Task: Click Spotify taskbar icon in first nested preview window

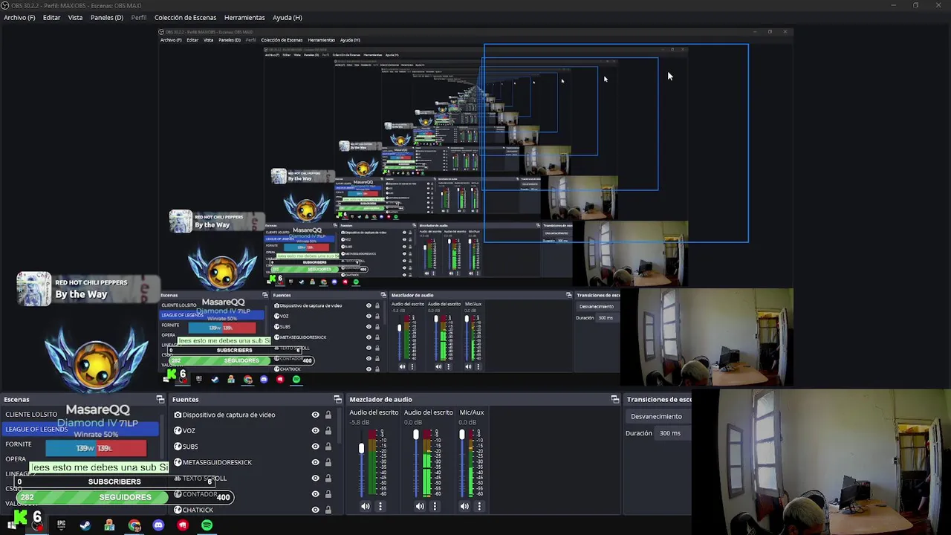Action: (x=296, y=379)
